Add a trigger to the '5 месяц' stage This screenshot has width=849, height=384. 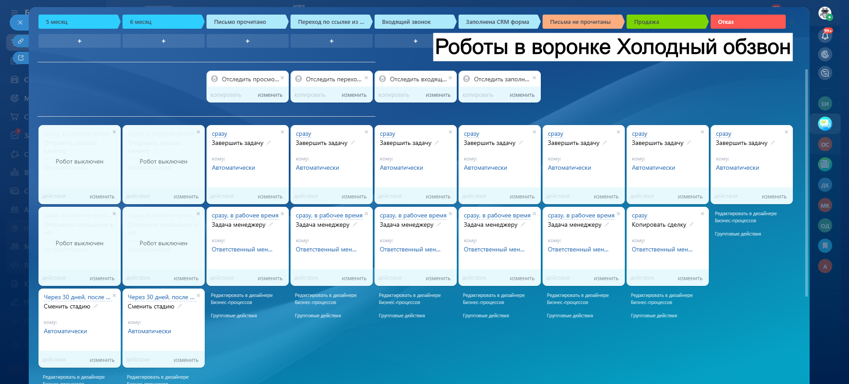click(80, 41)
